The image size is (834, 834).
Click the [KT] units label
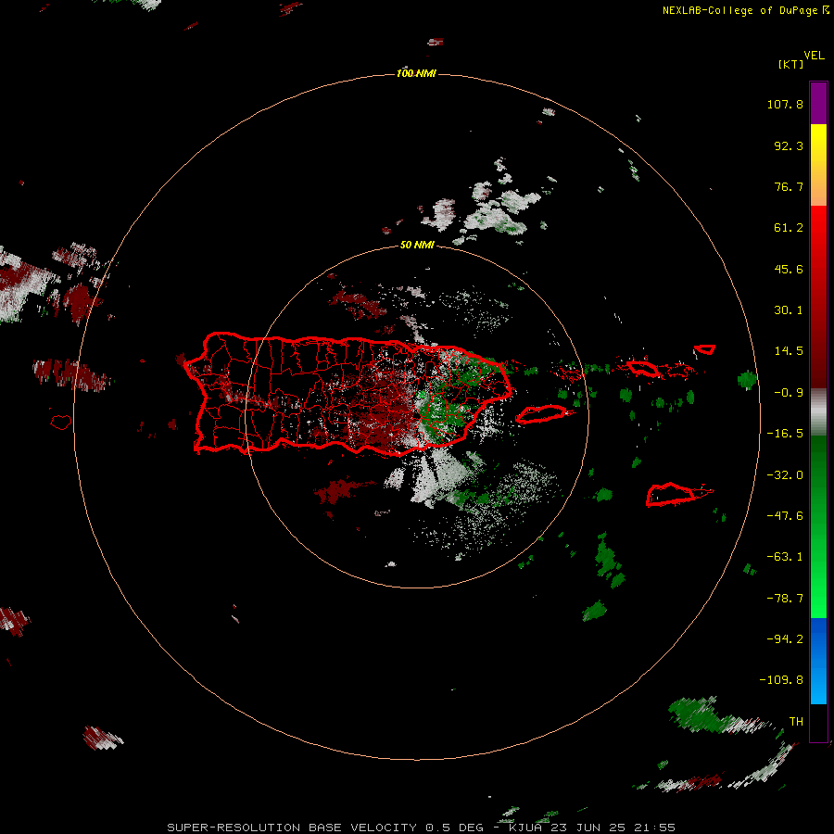[791, 64]
